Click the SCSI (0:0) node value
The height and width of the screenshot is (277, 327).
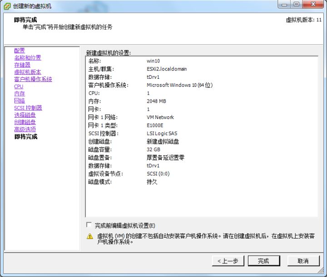(x=158, y=174)
